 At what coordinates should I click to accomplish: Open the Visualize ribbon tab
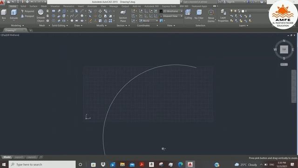[x=55, y=6]
